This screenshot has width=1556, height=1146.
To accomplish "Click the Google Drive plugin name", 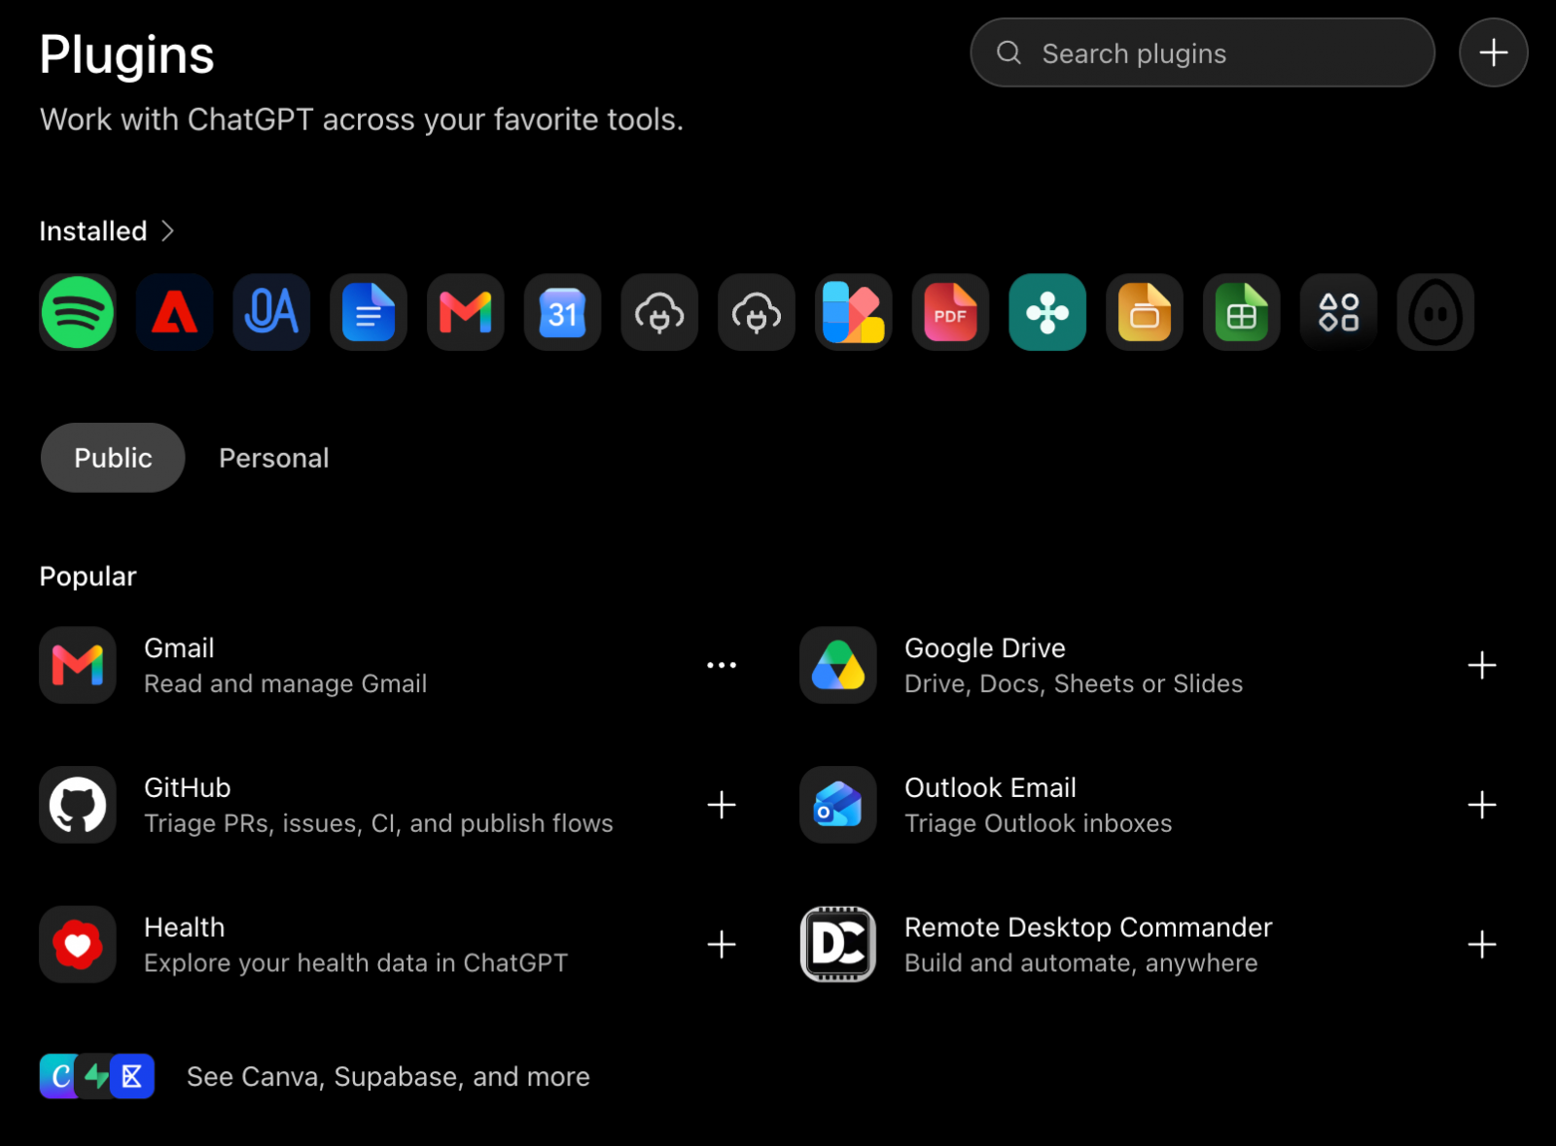I will tap(985, 647).
